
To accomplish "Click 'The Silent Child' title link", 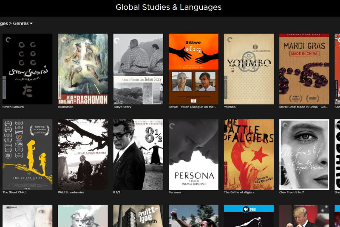I will click(x=14, y=192).
